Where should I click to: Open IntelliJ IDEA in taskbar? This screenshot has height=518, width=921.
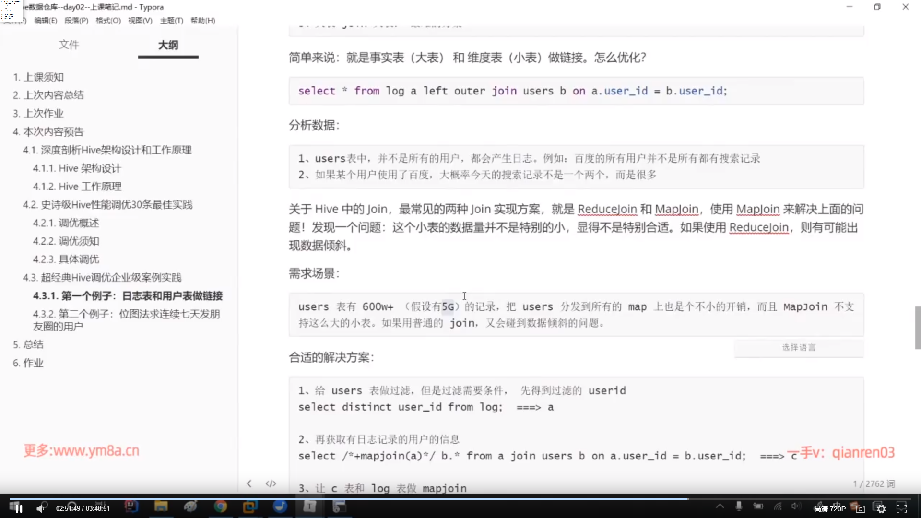point(131,506)
